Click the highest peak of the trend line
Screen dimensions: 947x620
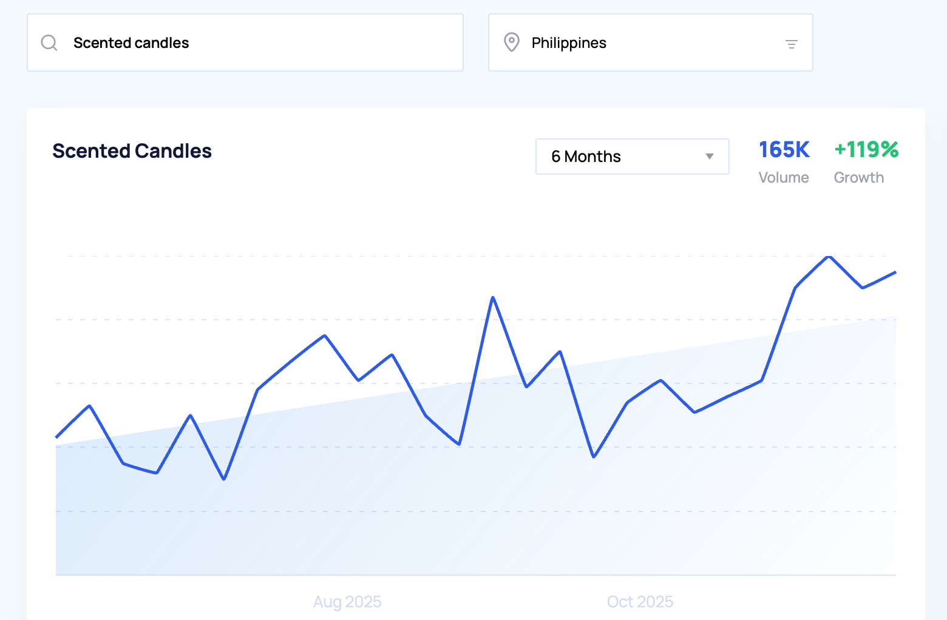[829, 257]
